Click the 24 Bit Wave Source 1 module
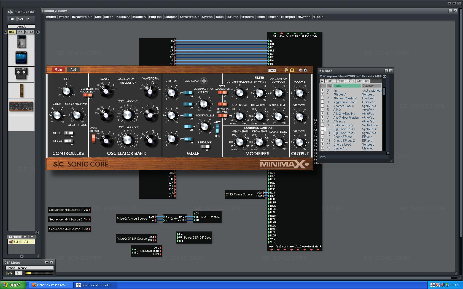This screenshot has width=463, height=289. (x=245, y=194)
